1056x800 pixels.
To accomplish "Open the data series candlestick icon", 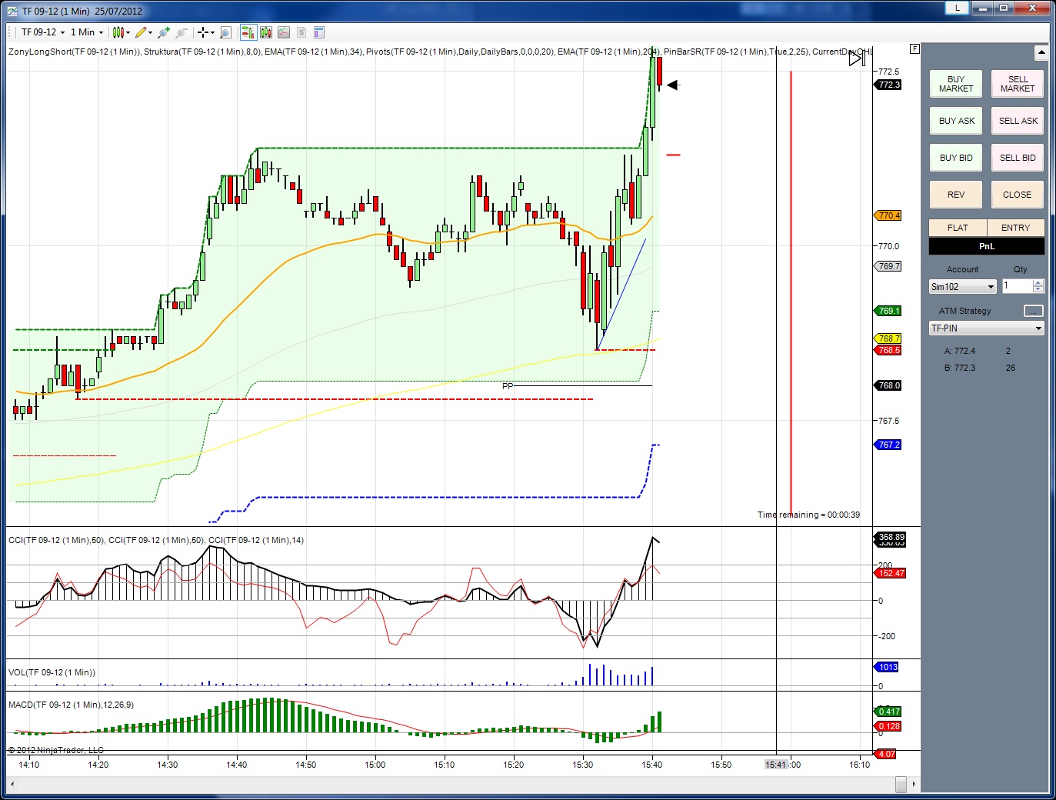I will (266, 32).
